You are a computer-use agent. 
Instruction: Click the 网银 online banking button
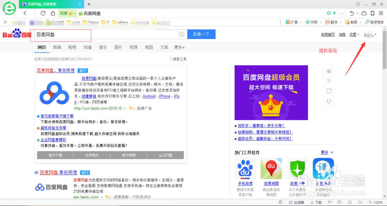pos(312,22)
